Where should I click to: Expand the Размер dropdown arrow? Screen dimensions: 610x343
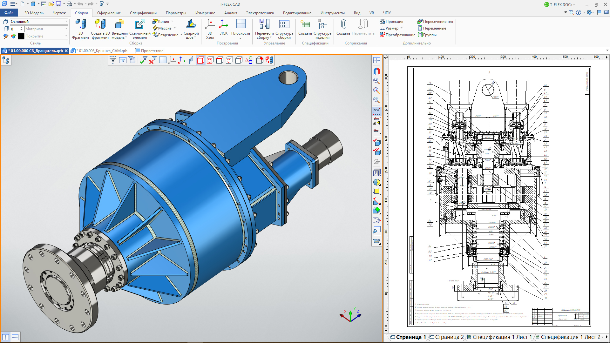click(x=401, y=28)
